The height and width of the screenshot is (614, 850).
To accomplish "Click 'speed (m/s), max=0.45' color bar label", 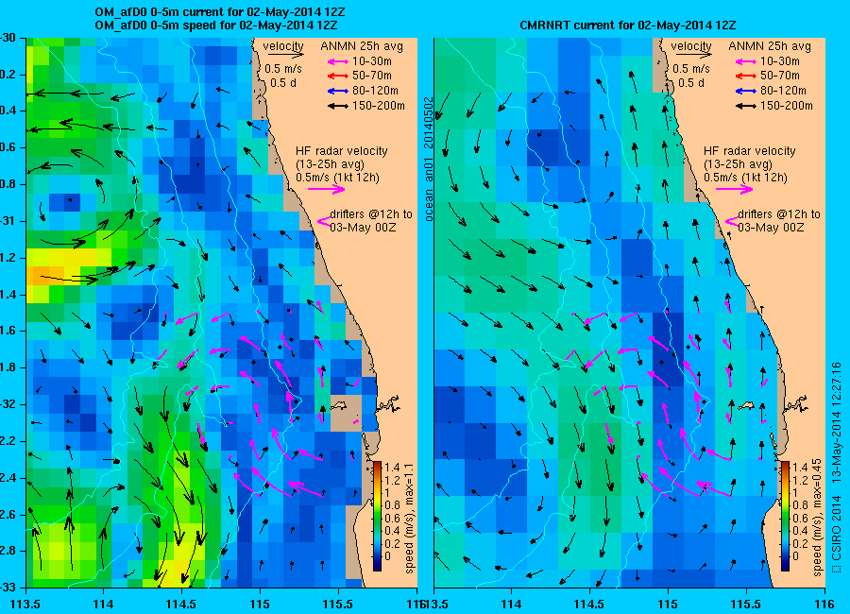I will pyautogui.click(x=818, y=518).
